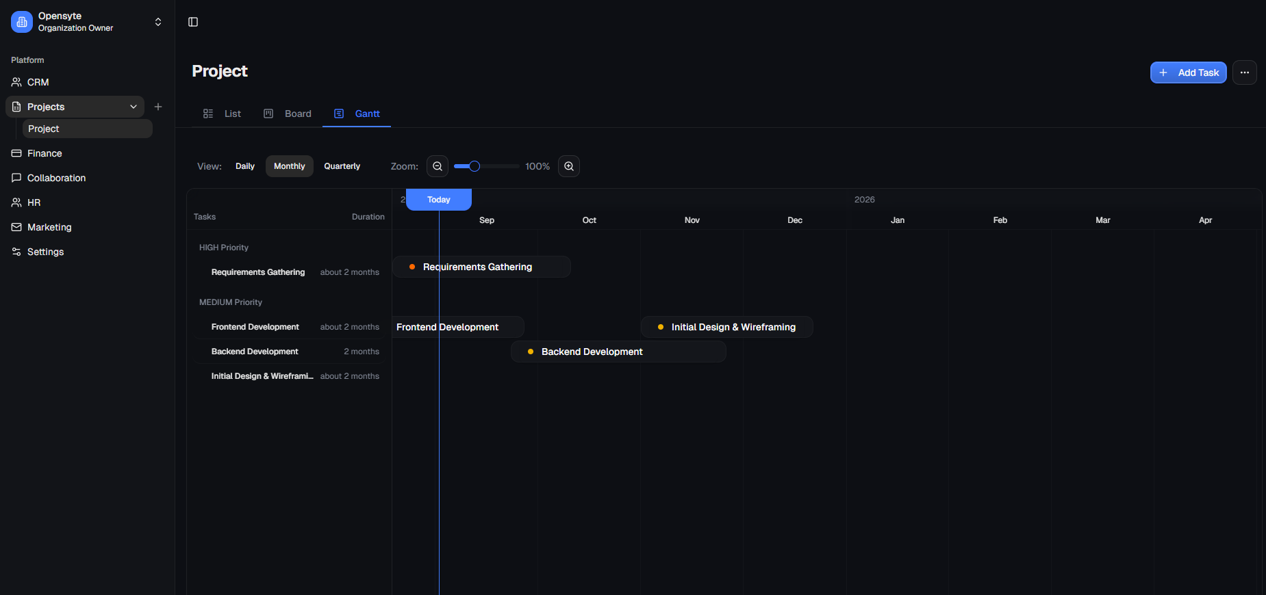The width and height of the screenshot is (1266, 595).
Task: Click the Duration column header
Action: (368, 217)
